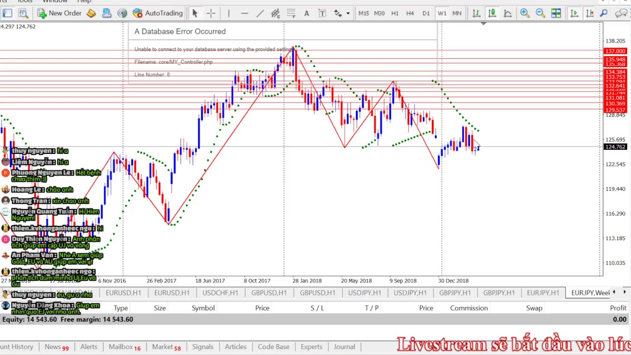Image resolution: width=631 pixels, height=355 pixels.
Task: Select the crosshair tool
Action: (210, 13)
